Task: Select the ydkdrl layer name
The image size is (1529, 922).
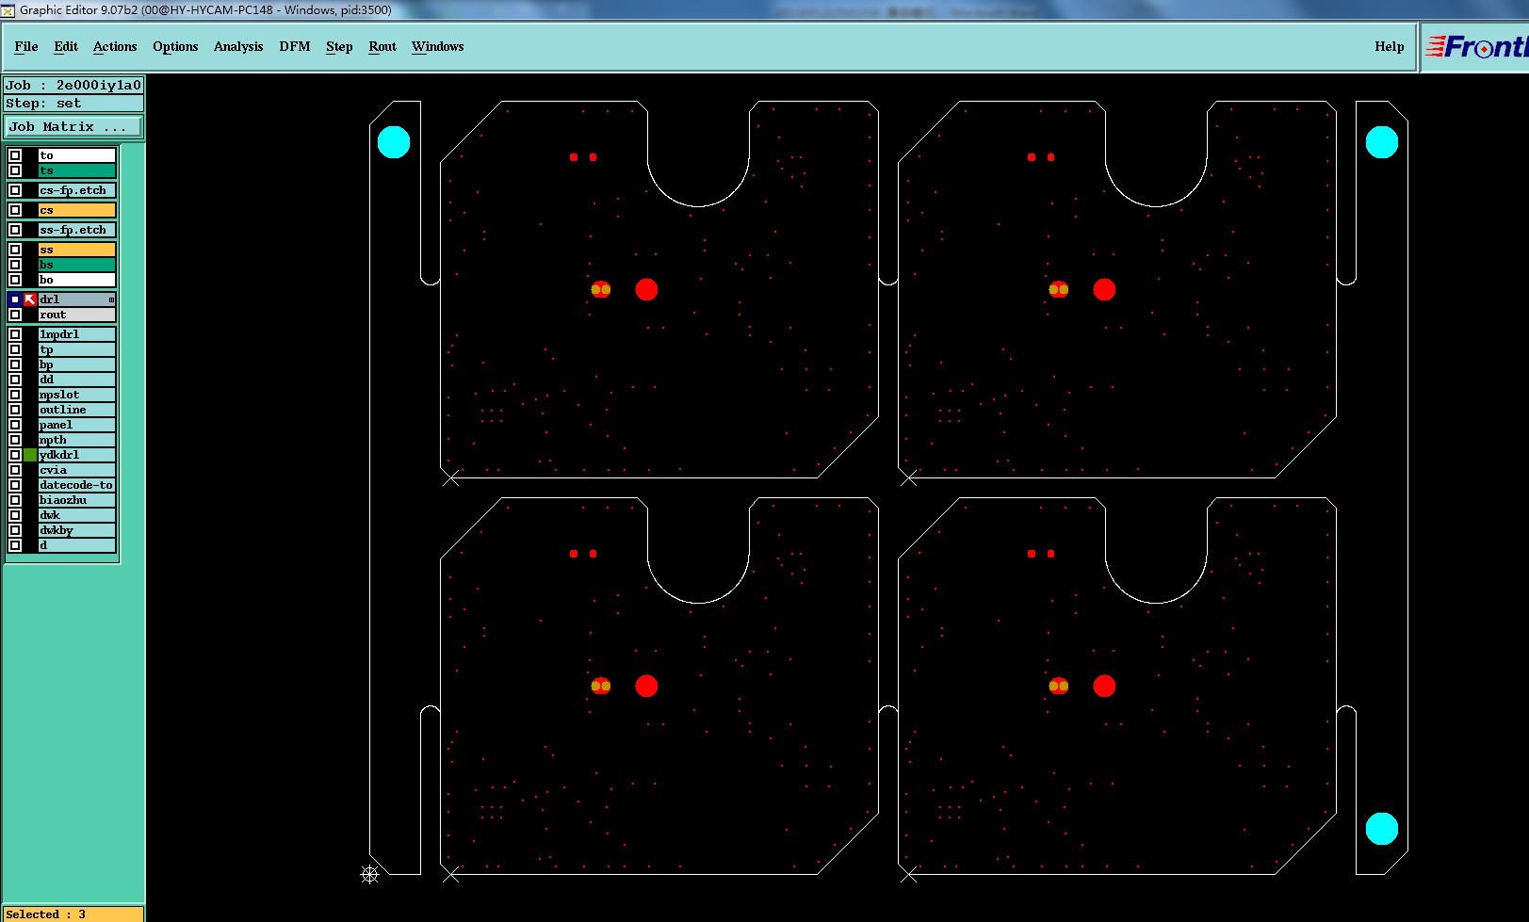Action: (77, 455)
